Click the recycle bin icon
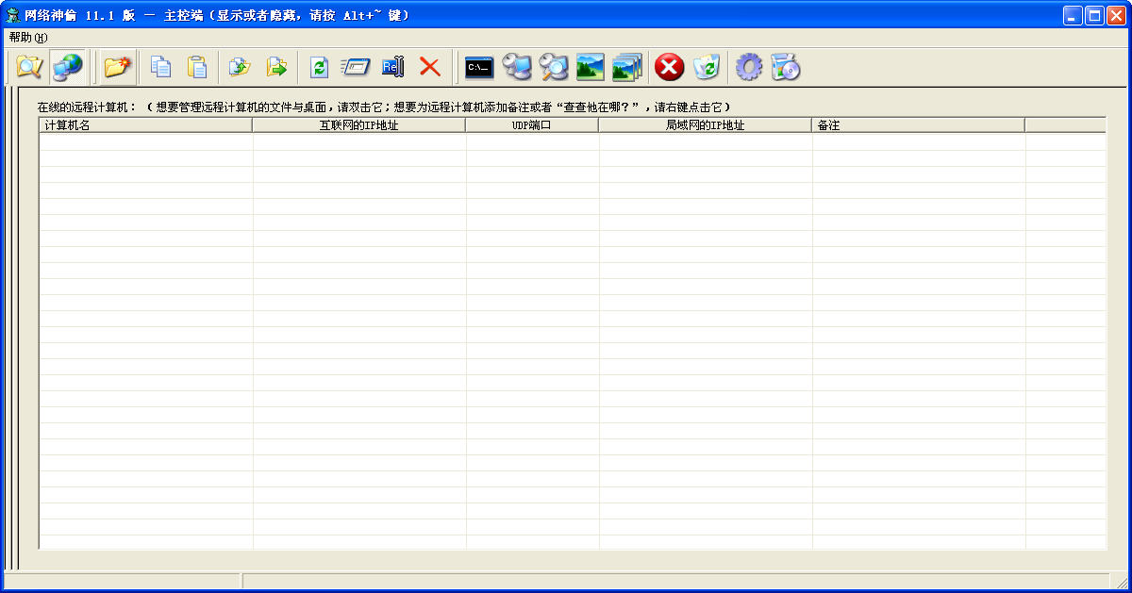This screenshot has width=1132, height=593. [x=707, y=67]
